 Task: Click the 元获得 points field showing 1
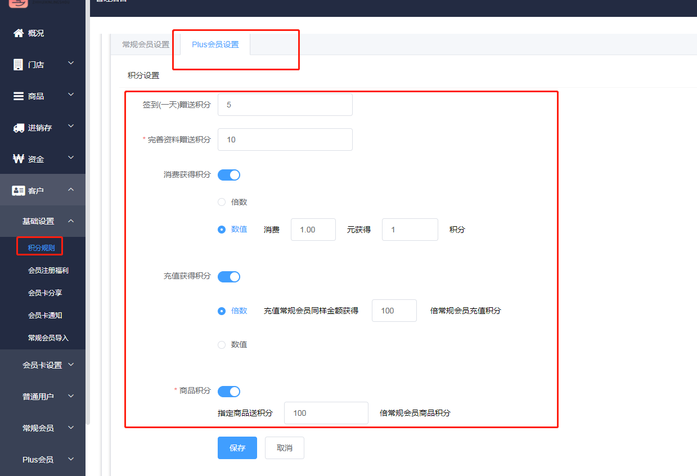point(410,230)
